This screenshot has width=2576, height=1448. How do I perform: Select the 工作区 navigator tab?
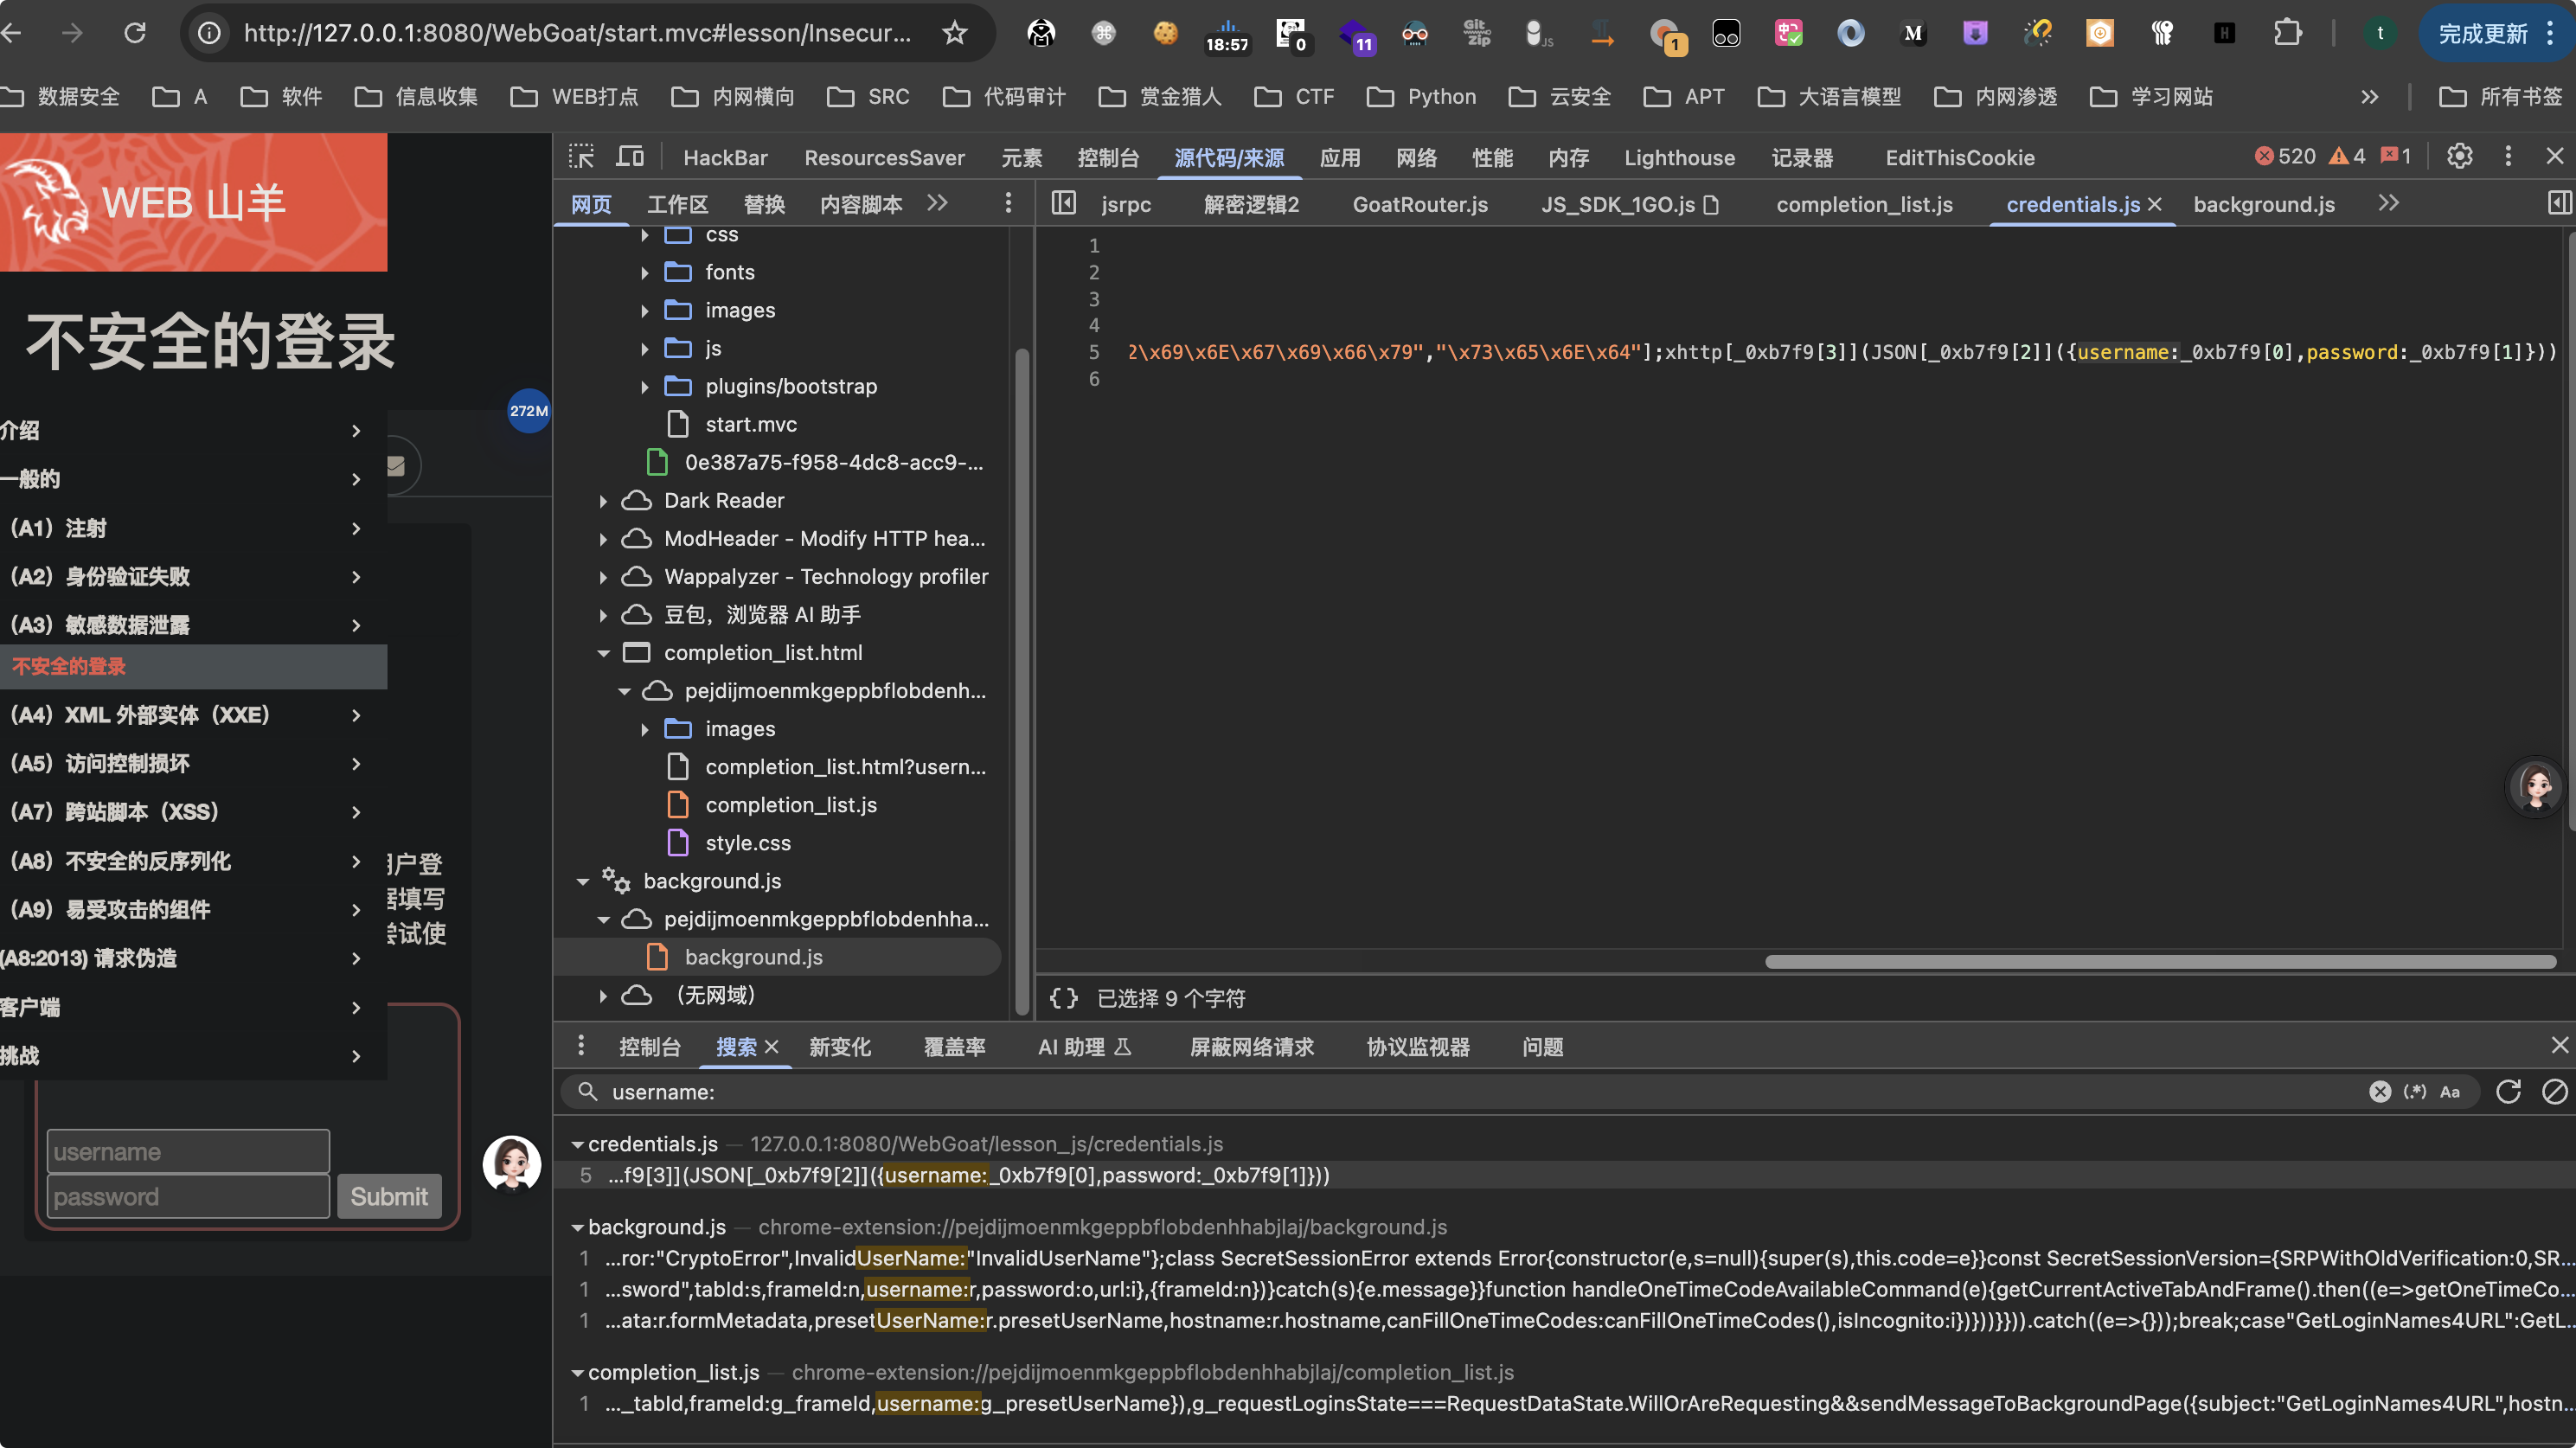tap(677, 204)
